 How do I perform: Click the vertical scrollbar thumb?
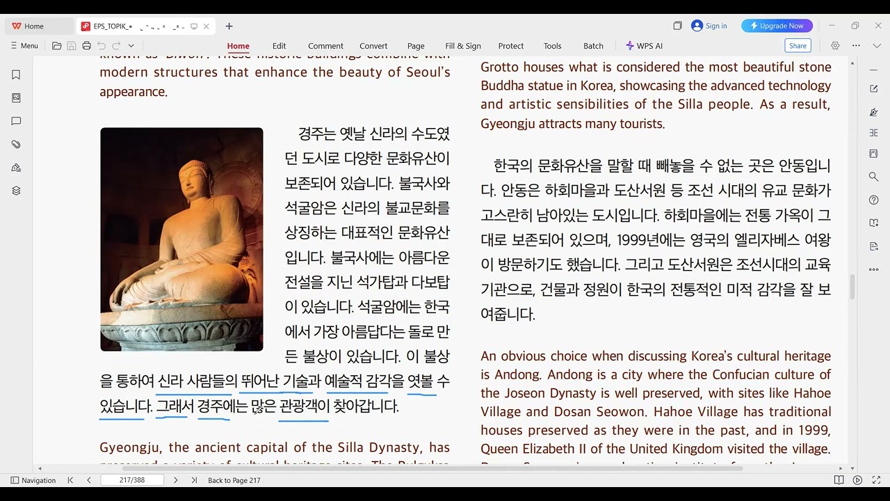coord(852,287)
